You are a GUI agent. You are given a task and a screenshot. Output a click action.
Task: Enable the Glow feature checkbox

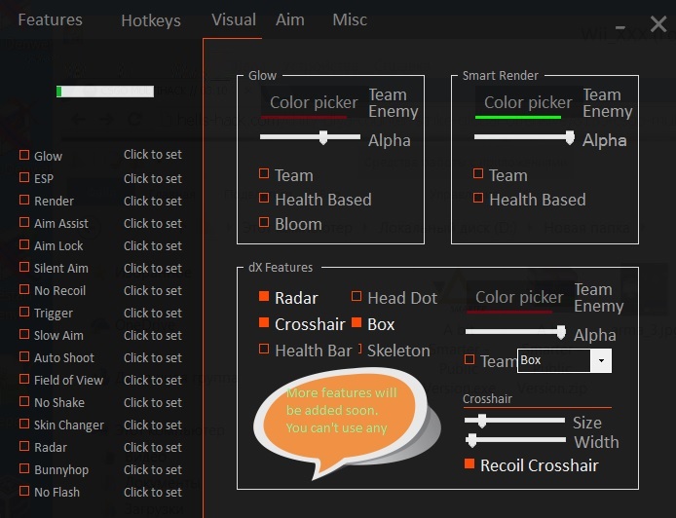click(x=24, y=155)
